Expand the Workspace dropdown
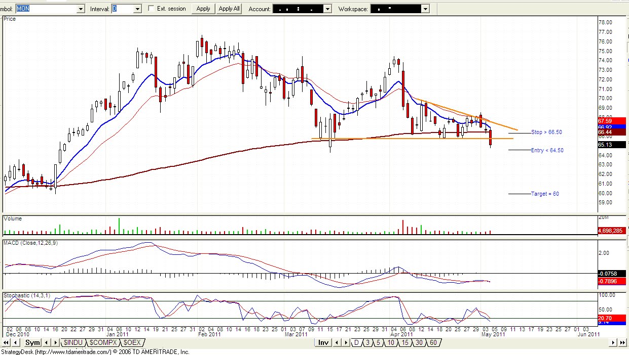Screen dimensions: 629x355 (x=425, y=9)
